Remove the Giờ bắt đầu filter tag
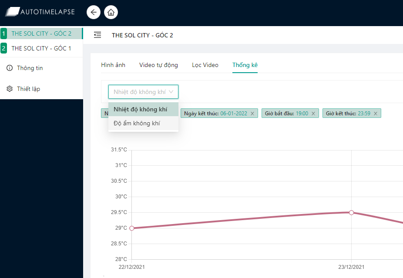Image resolution: width=403 pixels, height=278 pixels. pos(313,114)
